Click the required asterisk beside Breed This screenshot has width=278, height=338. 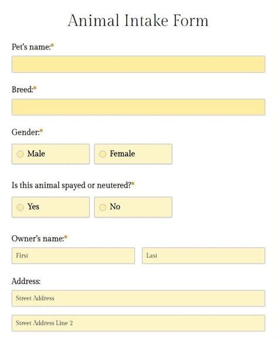35,88
